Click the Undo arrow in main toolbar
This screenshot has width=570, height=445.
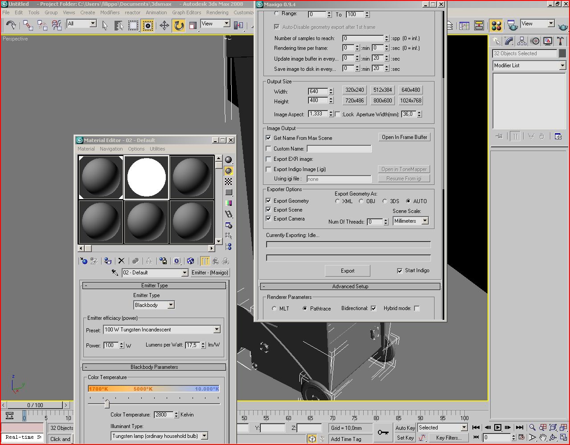click(x=11, y=25)
